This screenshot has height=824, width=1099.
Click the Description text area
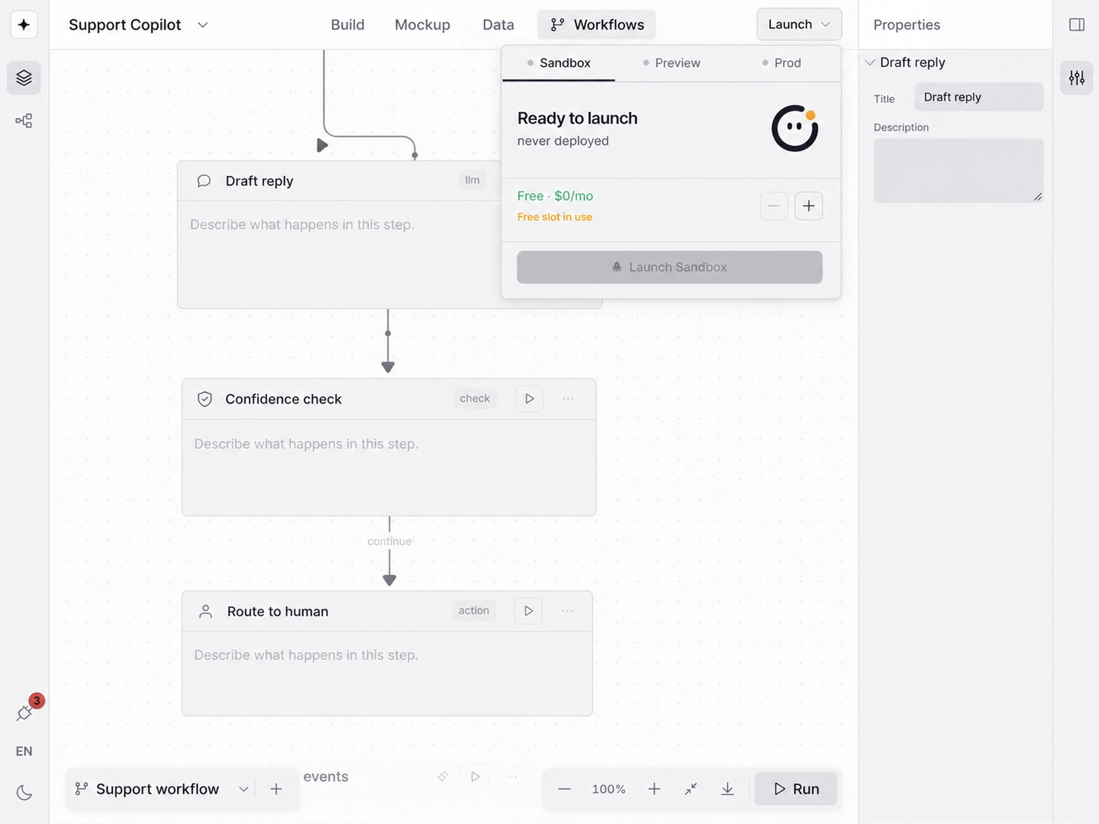click(958, 170)
